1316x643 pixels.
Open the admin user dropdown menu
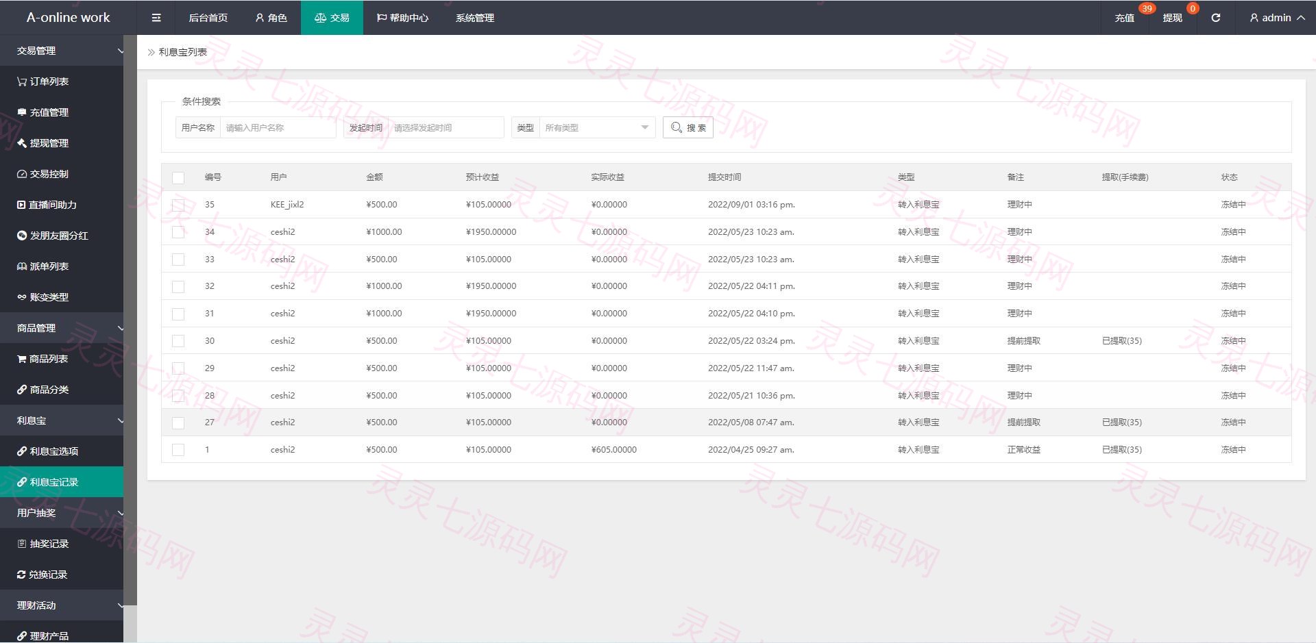(1277, 18)
